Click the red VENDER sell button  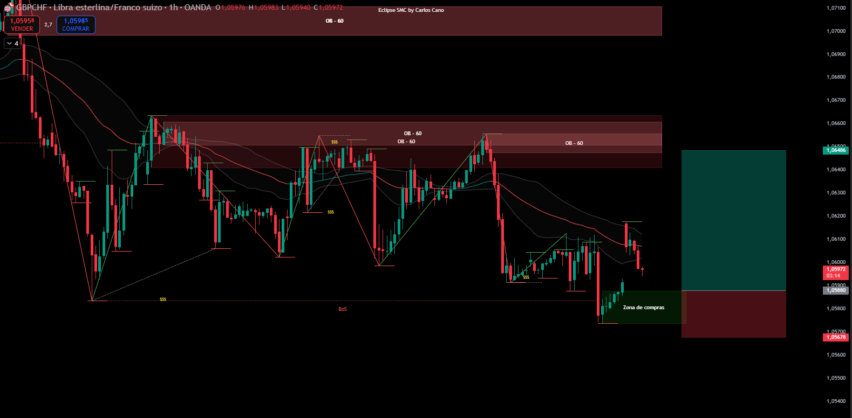click(22, 25)
